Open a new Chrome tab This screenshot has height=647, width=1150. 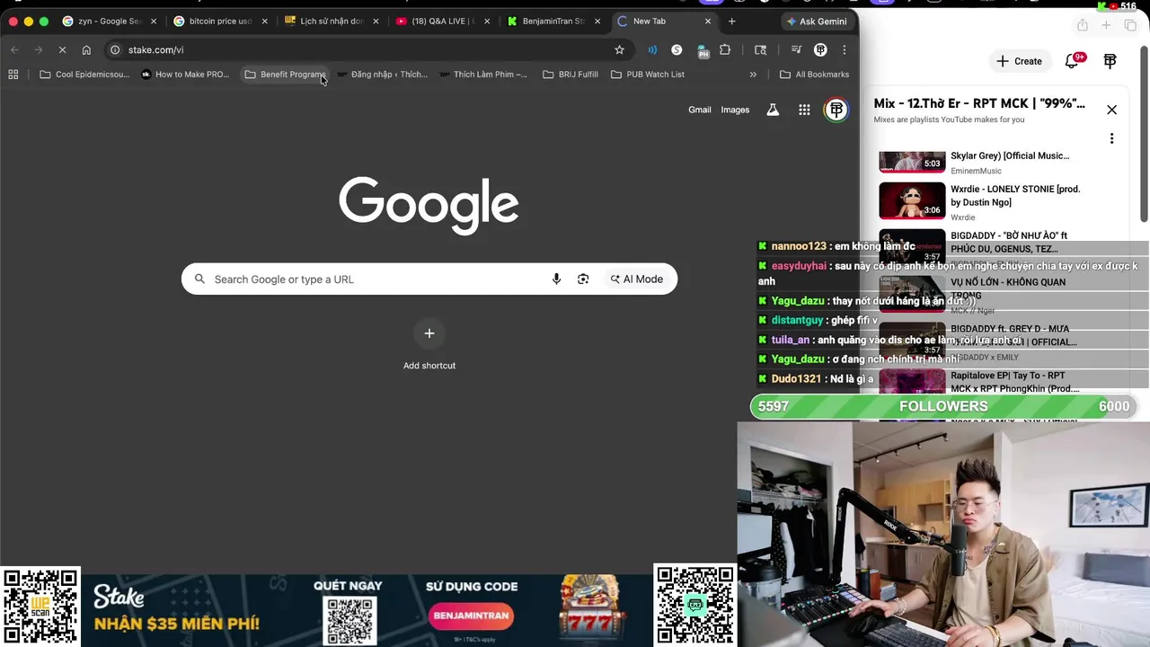[x=731, y=21]
